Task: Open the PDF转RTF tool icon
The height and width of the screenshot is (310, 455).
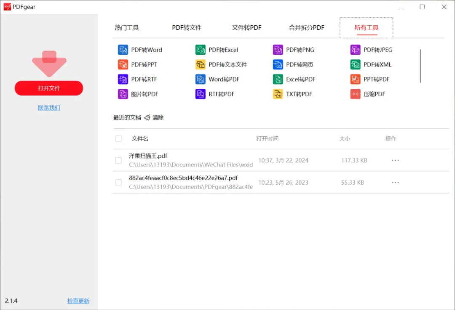Action: [123, 79]
